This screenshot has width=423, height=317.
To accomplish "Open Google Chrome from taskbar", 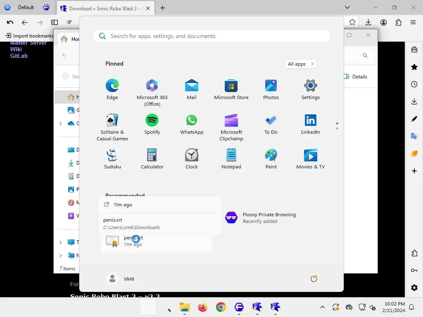I will [x=221, y=307].
